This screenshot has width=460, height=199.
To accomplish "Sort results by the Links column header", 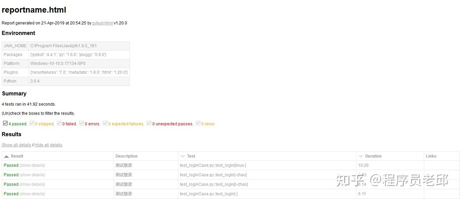I will click(431, 156).
